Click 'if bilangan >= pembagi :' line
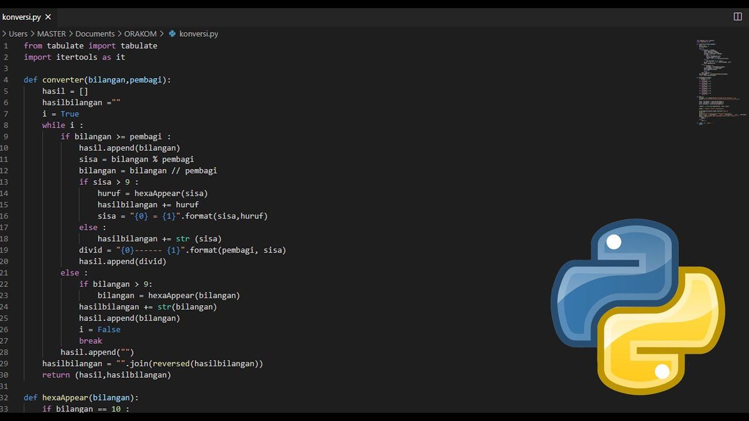This screenshot has height=421, width=749. point(116,137)
